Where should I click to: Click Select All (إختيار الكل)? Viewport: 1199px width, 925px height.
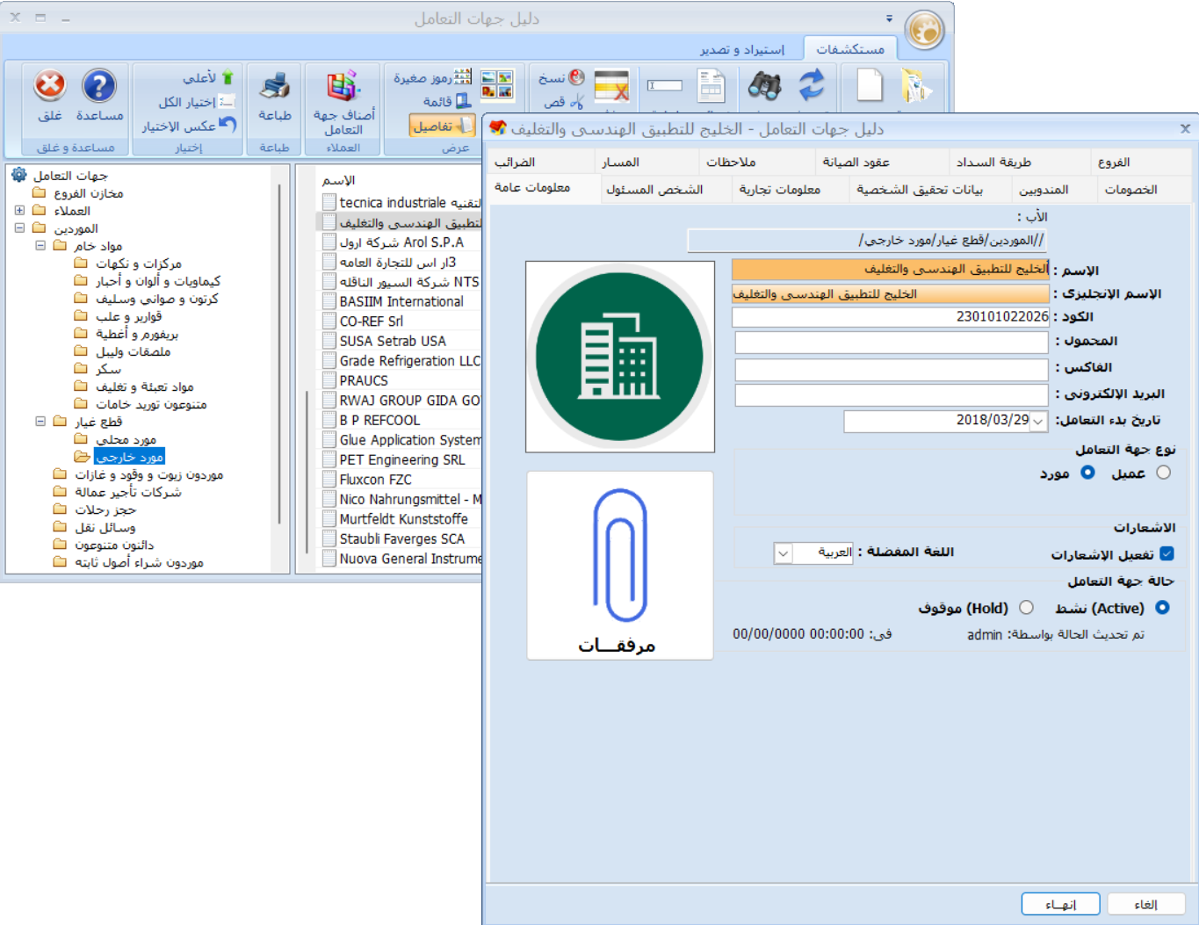195,102
